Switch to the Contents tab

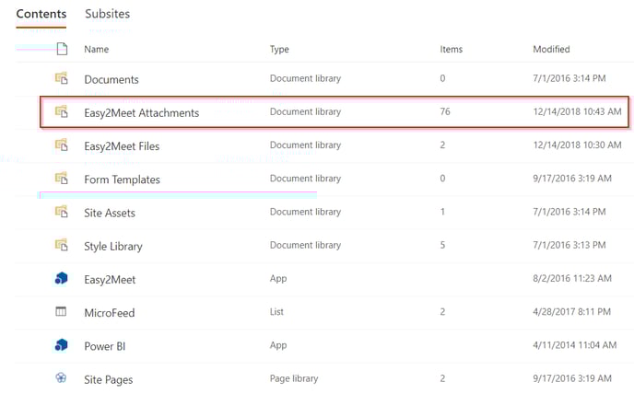[41, 14]
